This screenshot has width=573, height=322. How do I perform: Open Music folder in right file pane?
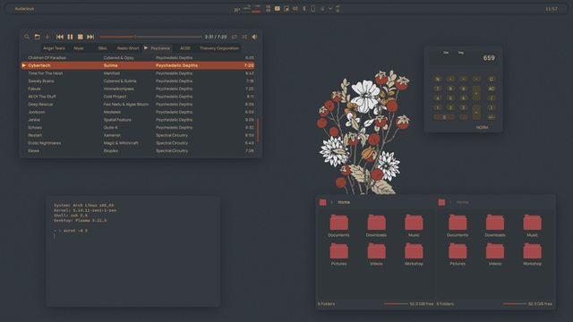coord(532,225)
